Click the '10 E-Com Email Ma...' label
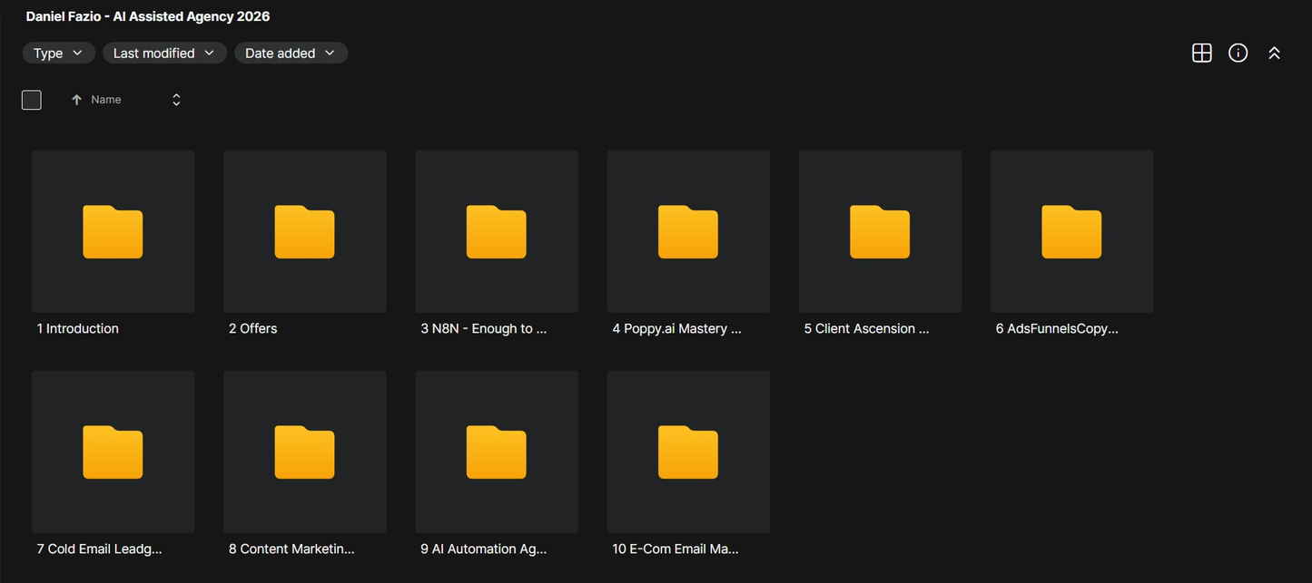This screenshot has height=583, width=1312. (x=676, y=549)
